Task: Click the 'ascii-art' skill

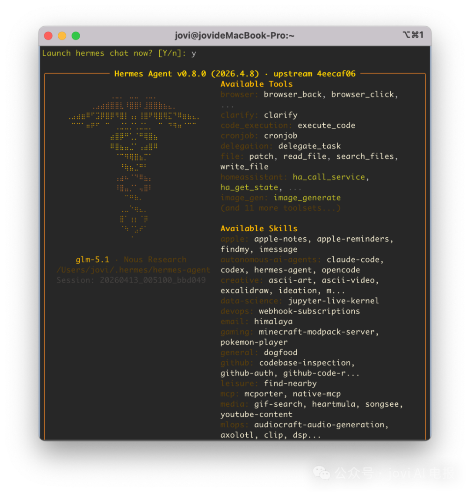Action: 290,280
